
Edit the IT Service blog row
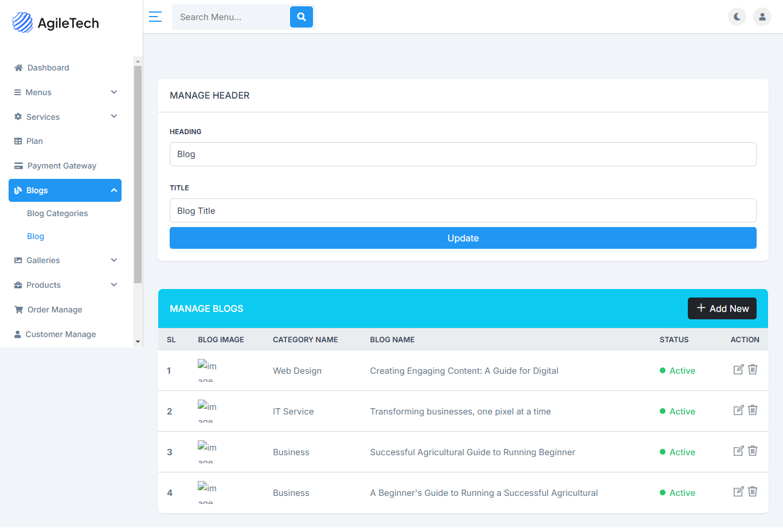click(x=739, y=410)
